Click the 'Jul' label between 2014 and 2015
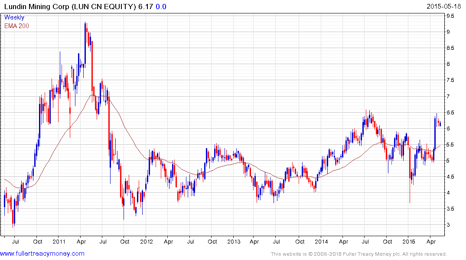The width and height of the screenshot is (466, 260). point(365,241)
